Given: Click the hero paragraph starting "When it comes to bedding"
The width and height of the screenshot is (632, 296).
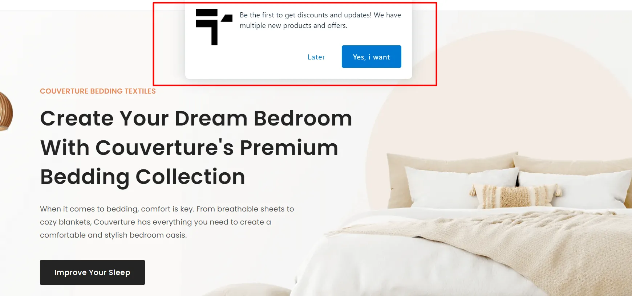Looking at the screenshot, I should [x=167, y=222].
